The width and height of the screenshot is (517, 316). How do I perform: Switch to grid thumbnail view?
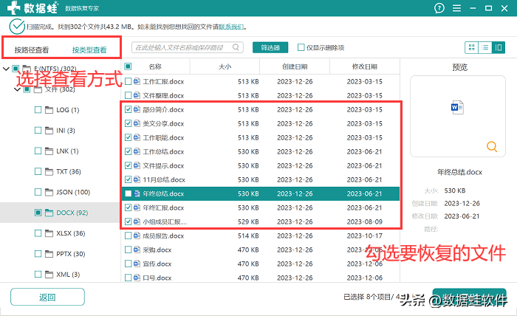click(x=471, y=47)
